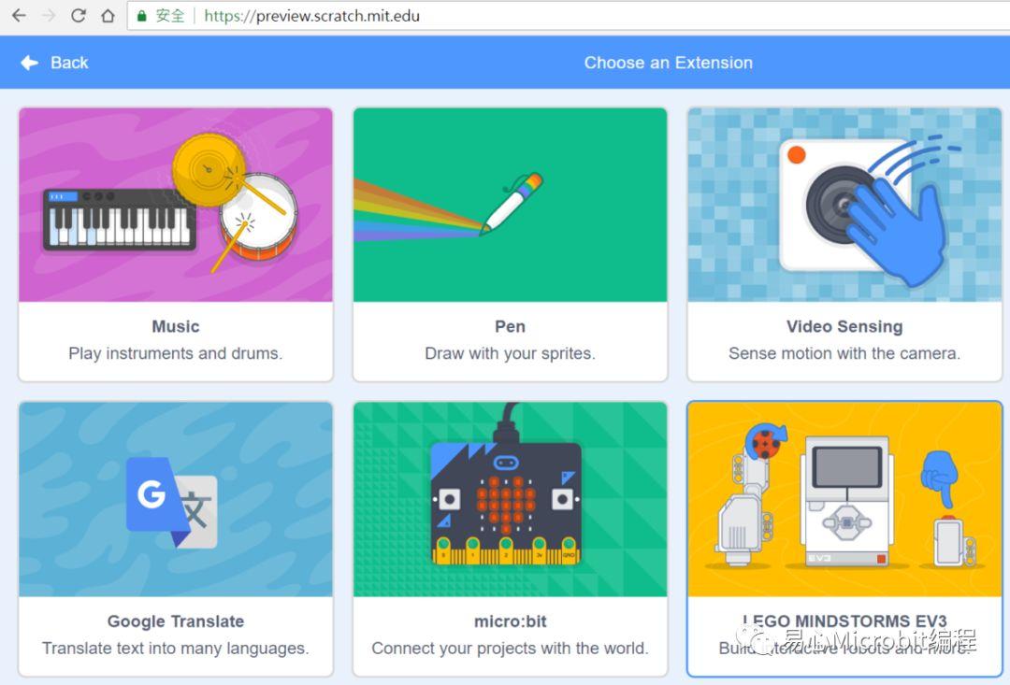Select the Music extension keyboard and drums image
The width and height of the screenshot is (1010, 685).
coord(176,205)
